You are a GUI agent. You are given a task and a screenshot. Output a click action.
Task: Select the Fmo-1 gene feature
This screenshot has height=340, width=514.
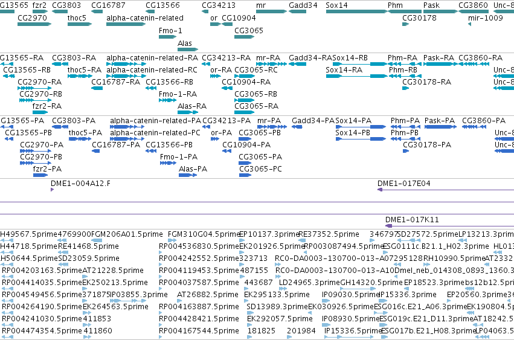click(x=167, y=37)
